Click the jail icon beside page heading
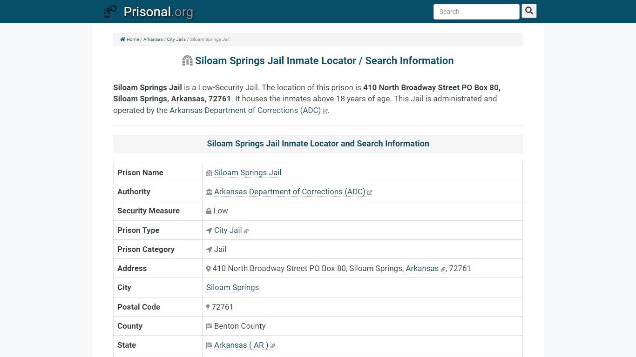Image resolution: width=636 pixels, height=357 pixels. [x=187, y=60]
